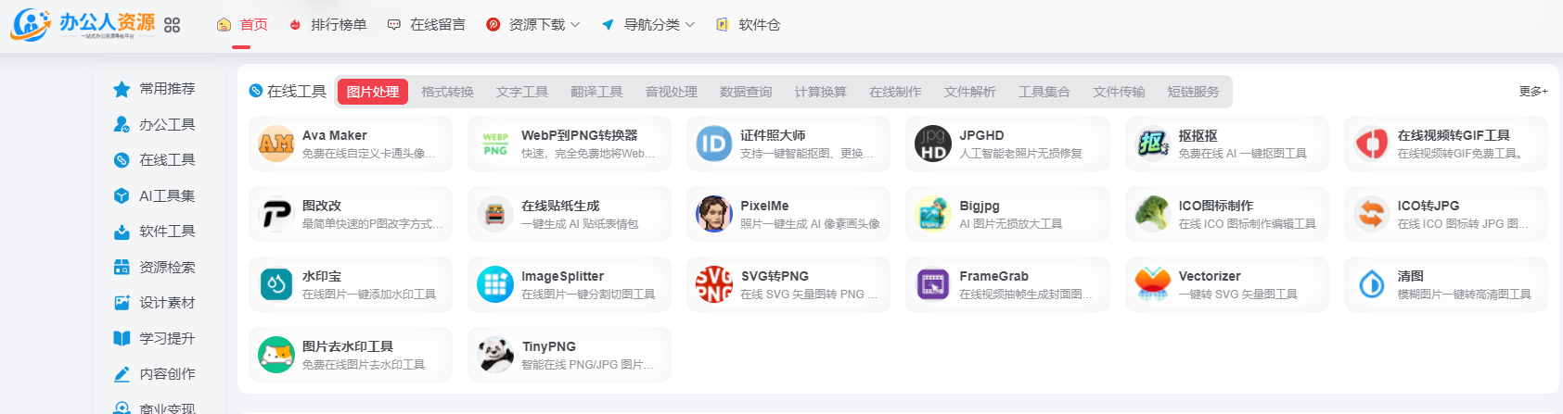The image size is (1563, 414).
Task: Click the 图片去水印工具 icon
Action: tap(276, 355)
